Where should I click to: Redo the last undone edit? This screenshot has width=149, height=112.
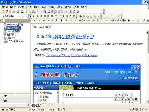click(41, 11)
